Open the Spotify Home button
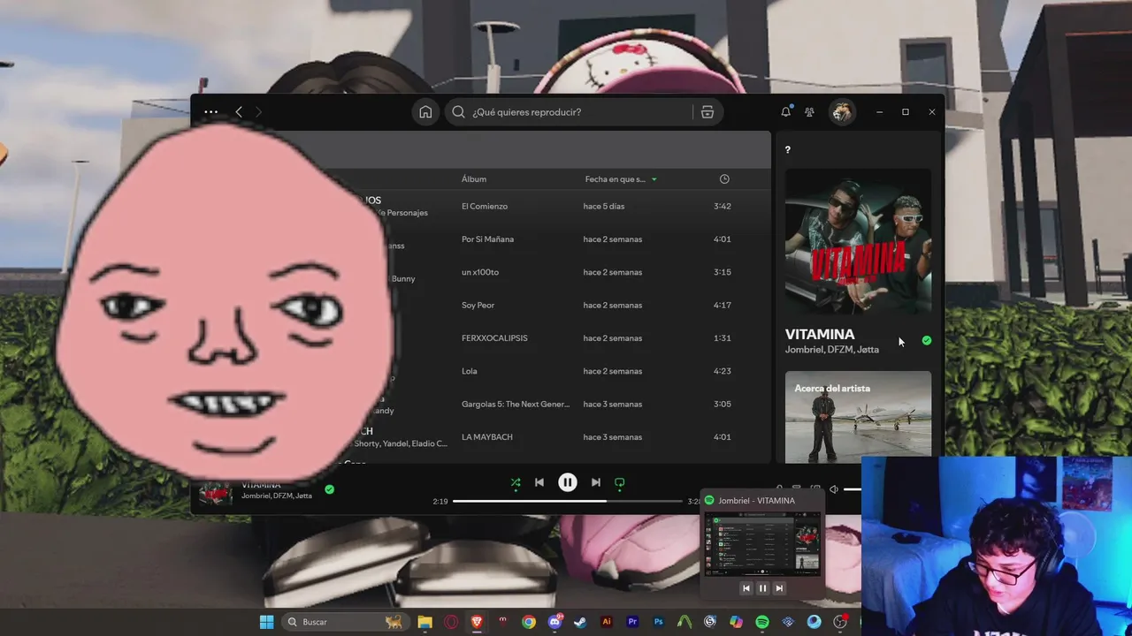This screenshot has height=636, width=1132. [425, 112]
